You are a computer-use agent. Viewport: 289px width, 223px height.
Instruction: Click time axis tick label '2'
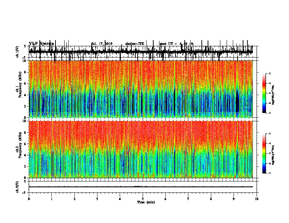point(74,199)
